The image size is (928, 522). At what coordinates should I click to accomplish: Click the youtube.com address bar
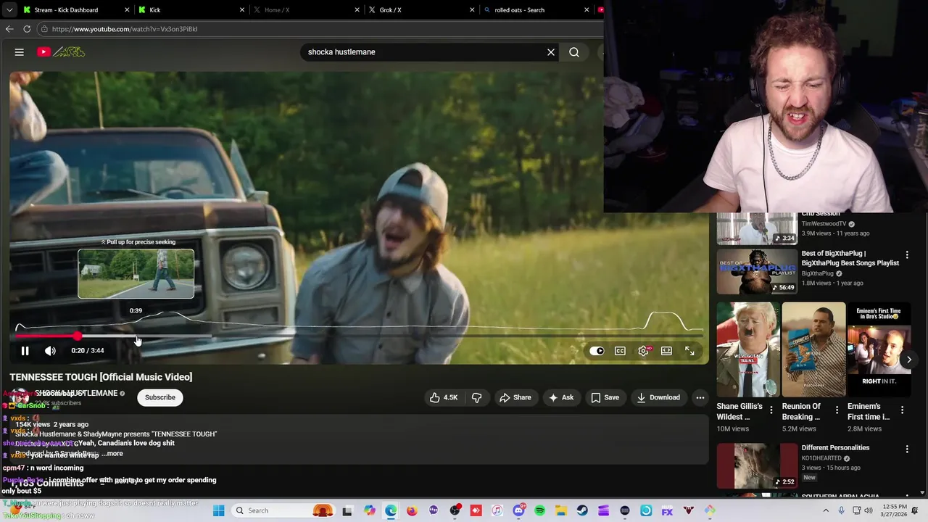[319, 29]
